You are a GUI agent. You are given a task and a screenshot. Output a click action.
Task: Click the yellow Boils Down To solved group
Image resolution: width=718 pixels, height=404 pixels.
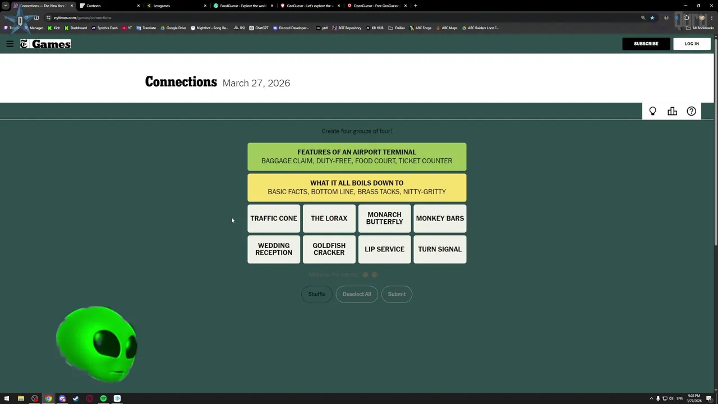pos(357,187)
